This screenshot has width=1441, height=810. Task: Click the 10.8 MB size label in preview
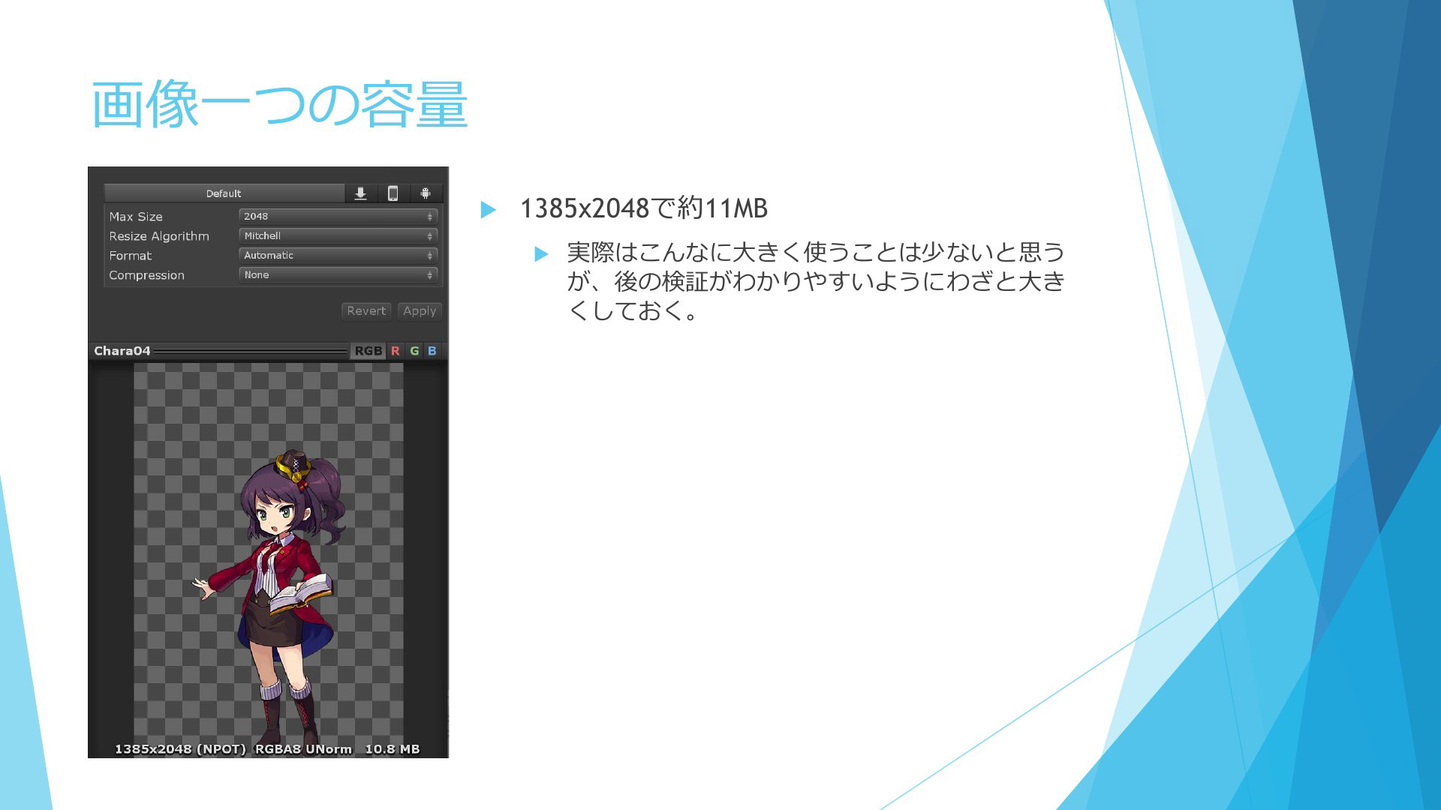392,749
